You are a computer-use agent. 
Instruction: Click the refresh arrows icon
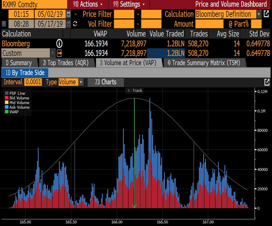(75, 24)
